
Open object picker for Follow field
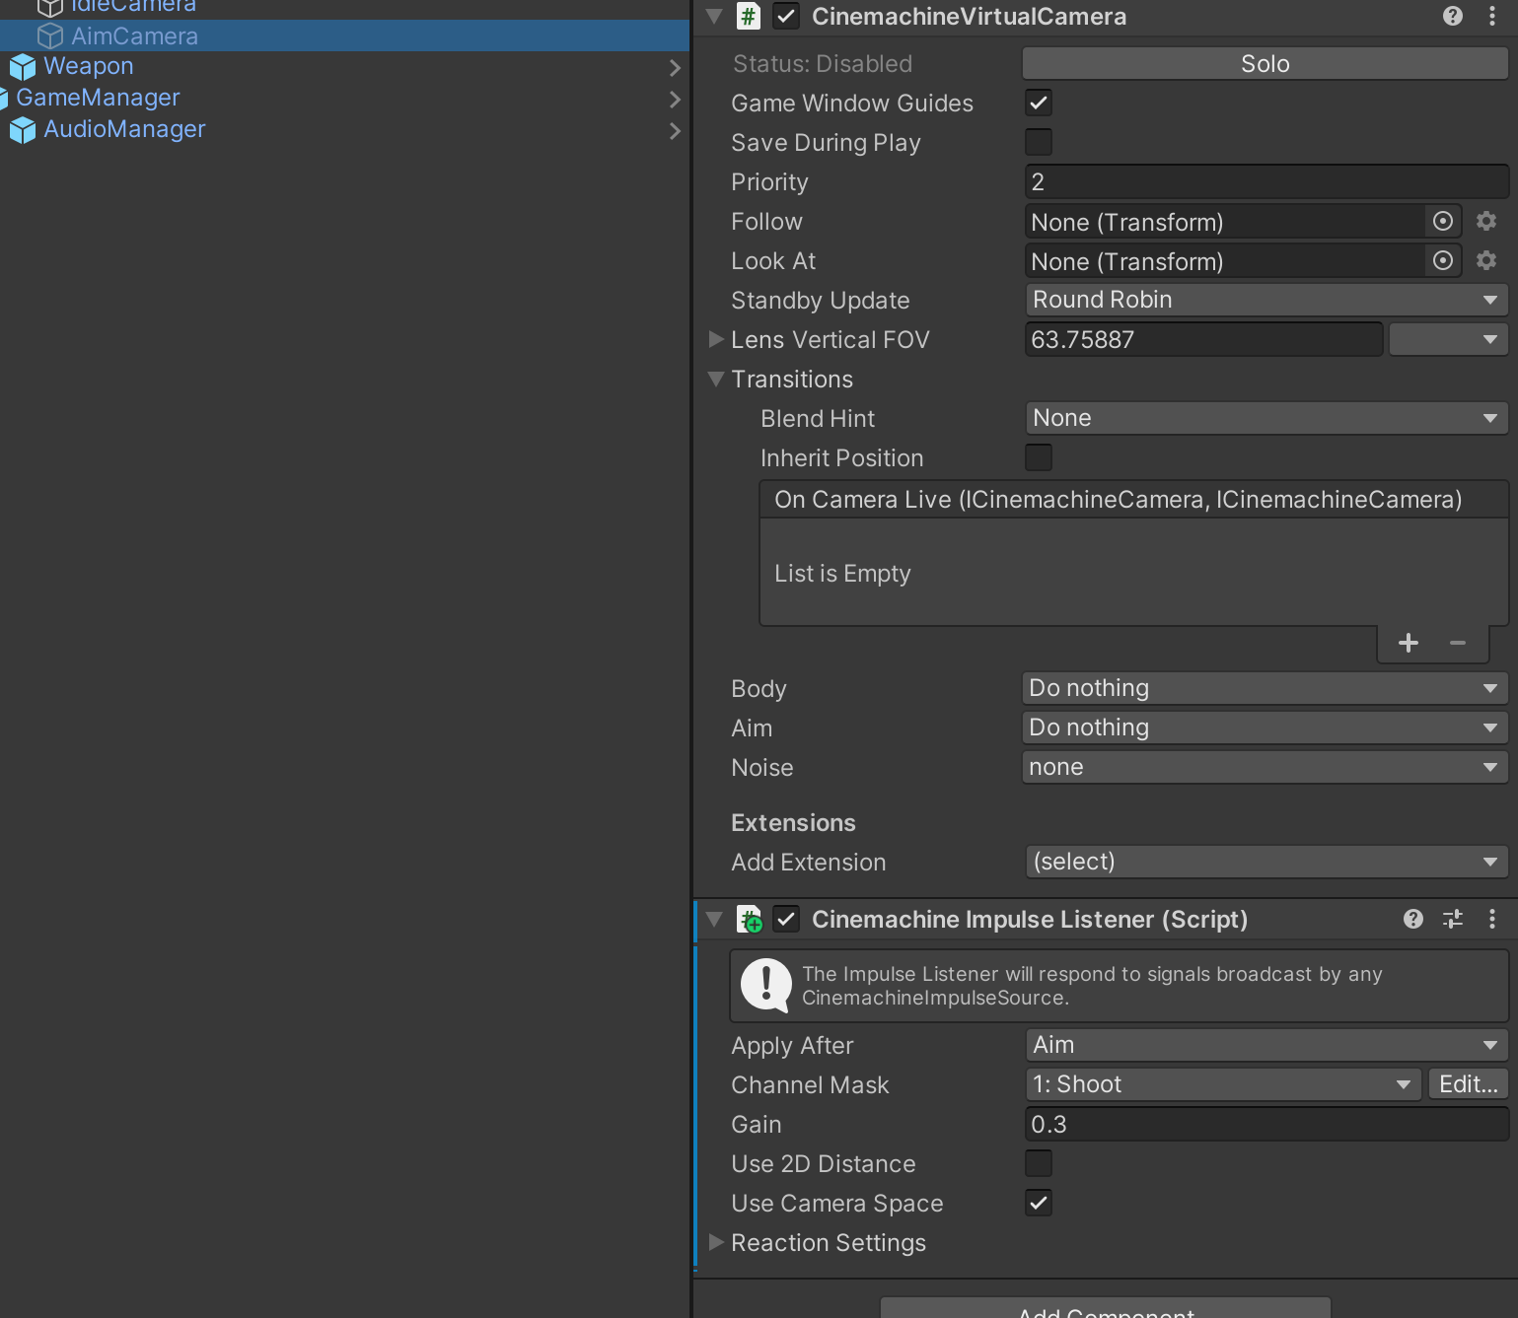click(x=1442, y=221)
